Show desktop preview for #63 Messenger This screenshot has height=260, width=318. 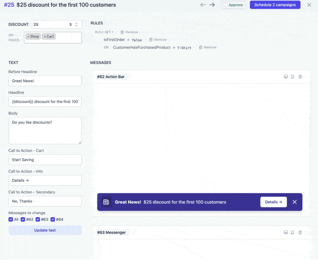286,232
